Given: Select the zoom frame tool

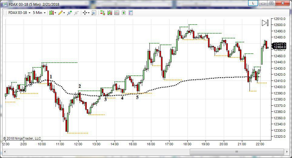Looking at the screenshot, I should tap(94, 13).
